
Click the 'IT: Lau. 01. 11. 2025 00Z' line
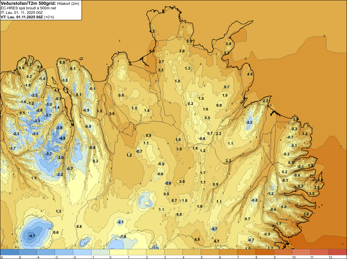click(22, 12)
